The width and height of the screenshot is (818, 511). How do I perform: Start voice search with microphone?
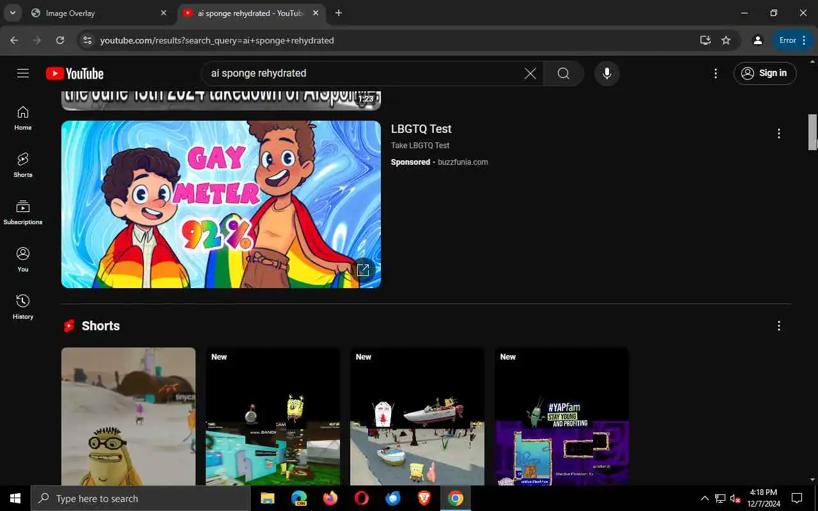tap(607, 73)
